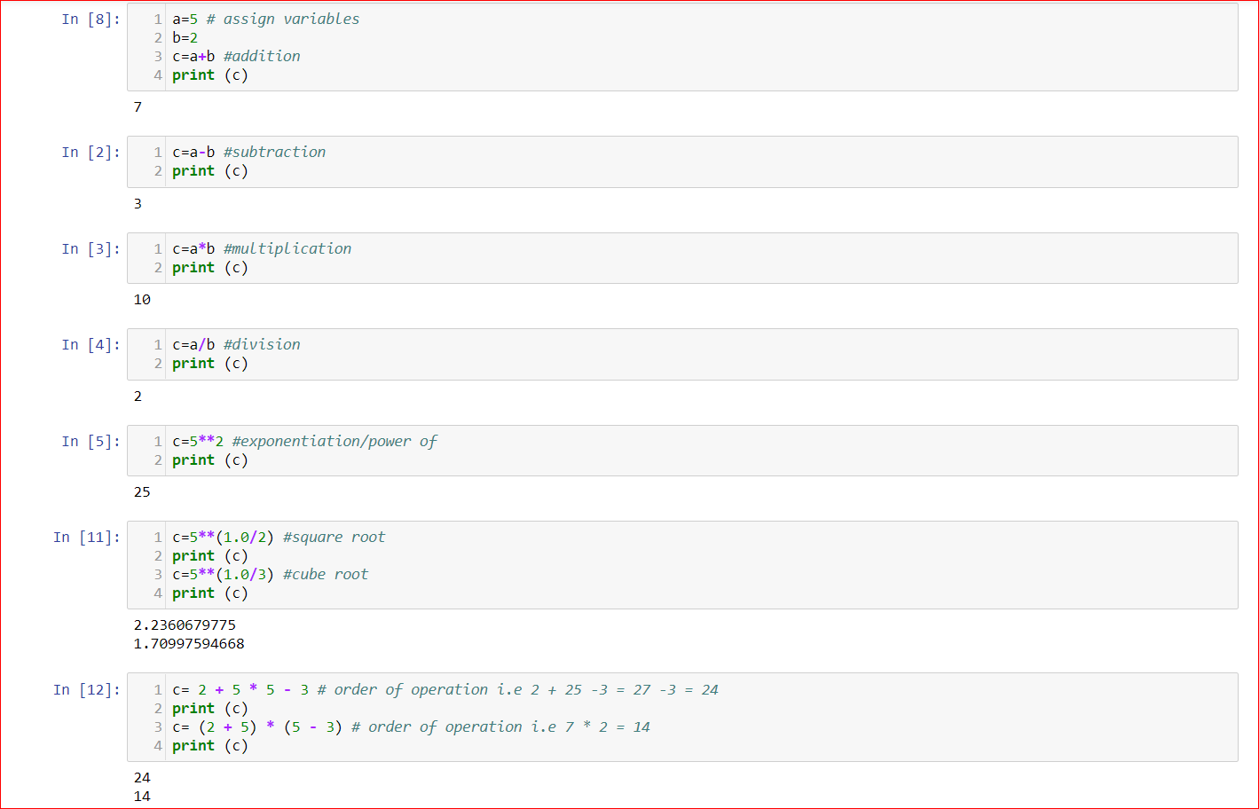Image resolution: width=1259 pixels, height=809 pixels.
Task: Click the output 1.70997594668
Action: [189, 644]
